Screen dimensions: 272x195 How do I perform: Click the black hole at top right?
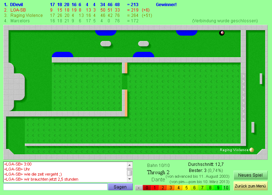pos(222,33)
